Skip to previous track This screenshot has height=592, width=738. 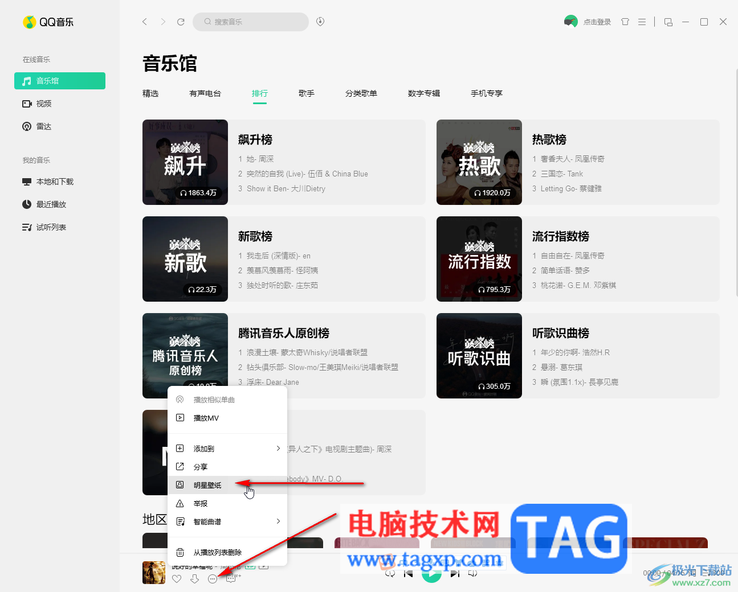tap(408, 574)
